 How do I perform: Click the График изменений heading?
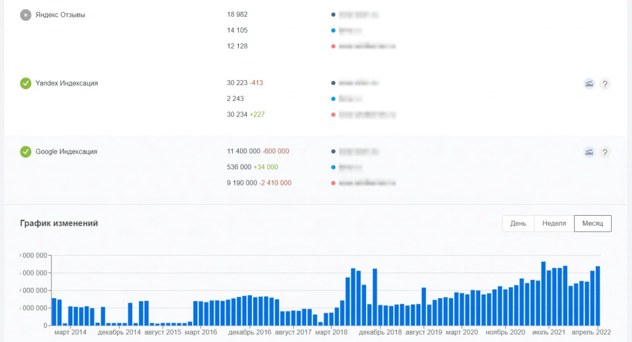tap(59, 224)
